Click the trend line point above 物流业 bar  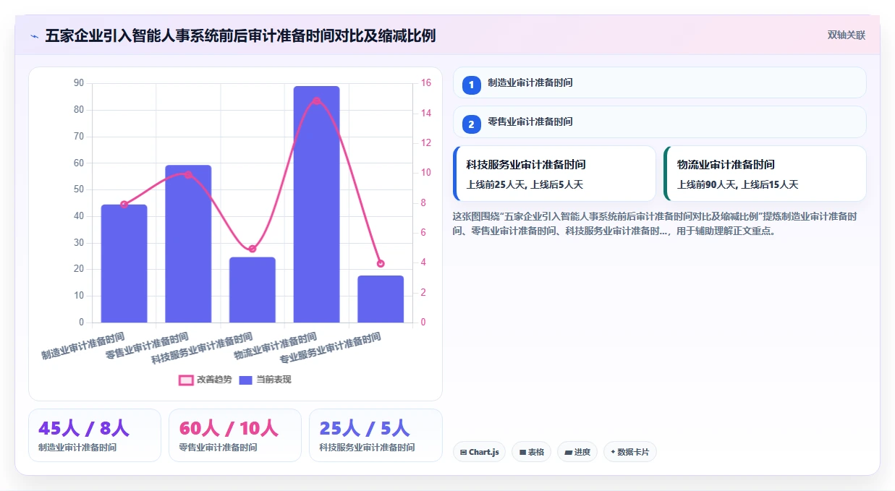click(x=316, y=101)
